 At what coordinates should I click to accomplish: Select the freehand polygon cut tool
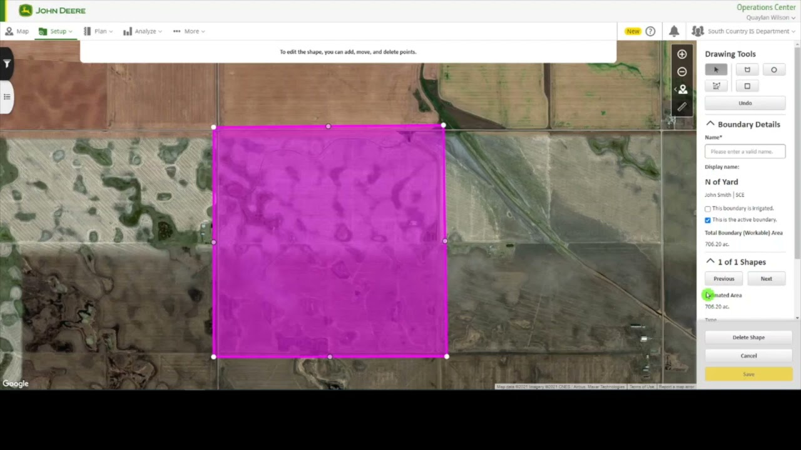[716, 86]
